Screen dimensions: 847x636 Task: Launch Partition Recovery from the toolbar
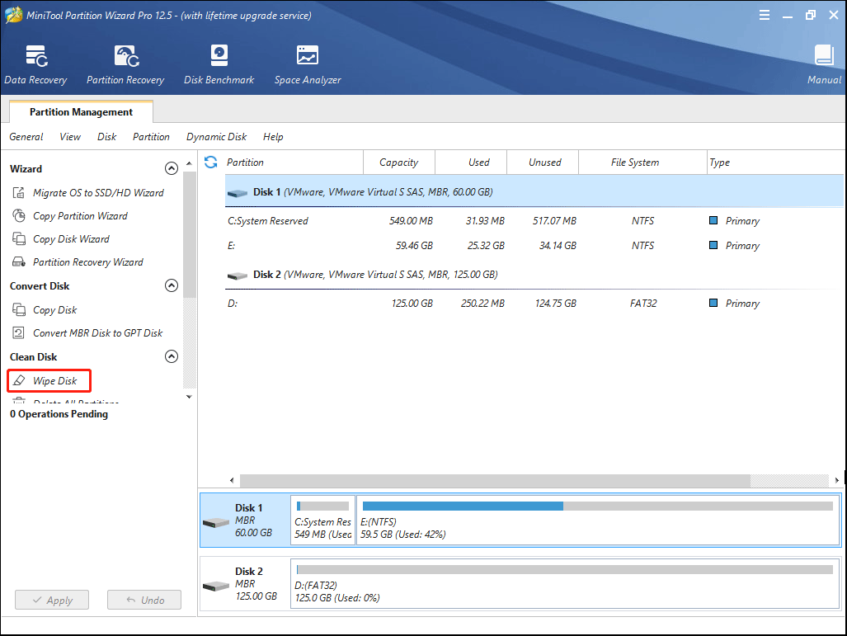(125, 64)
